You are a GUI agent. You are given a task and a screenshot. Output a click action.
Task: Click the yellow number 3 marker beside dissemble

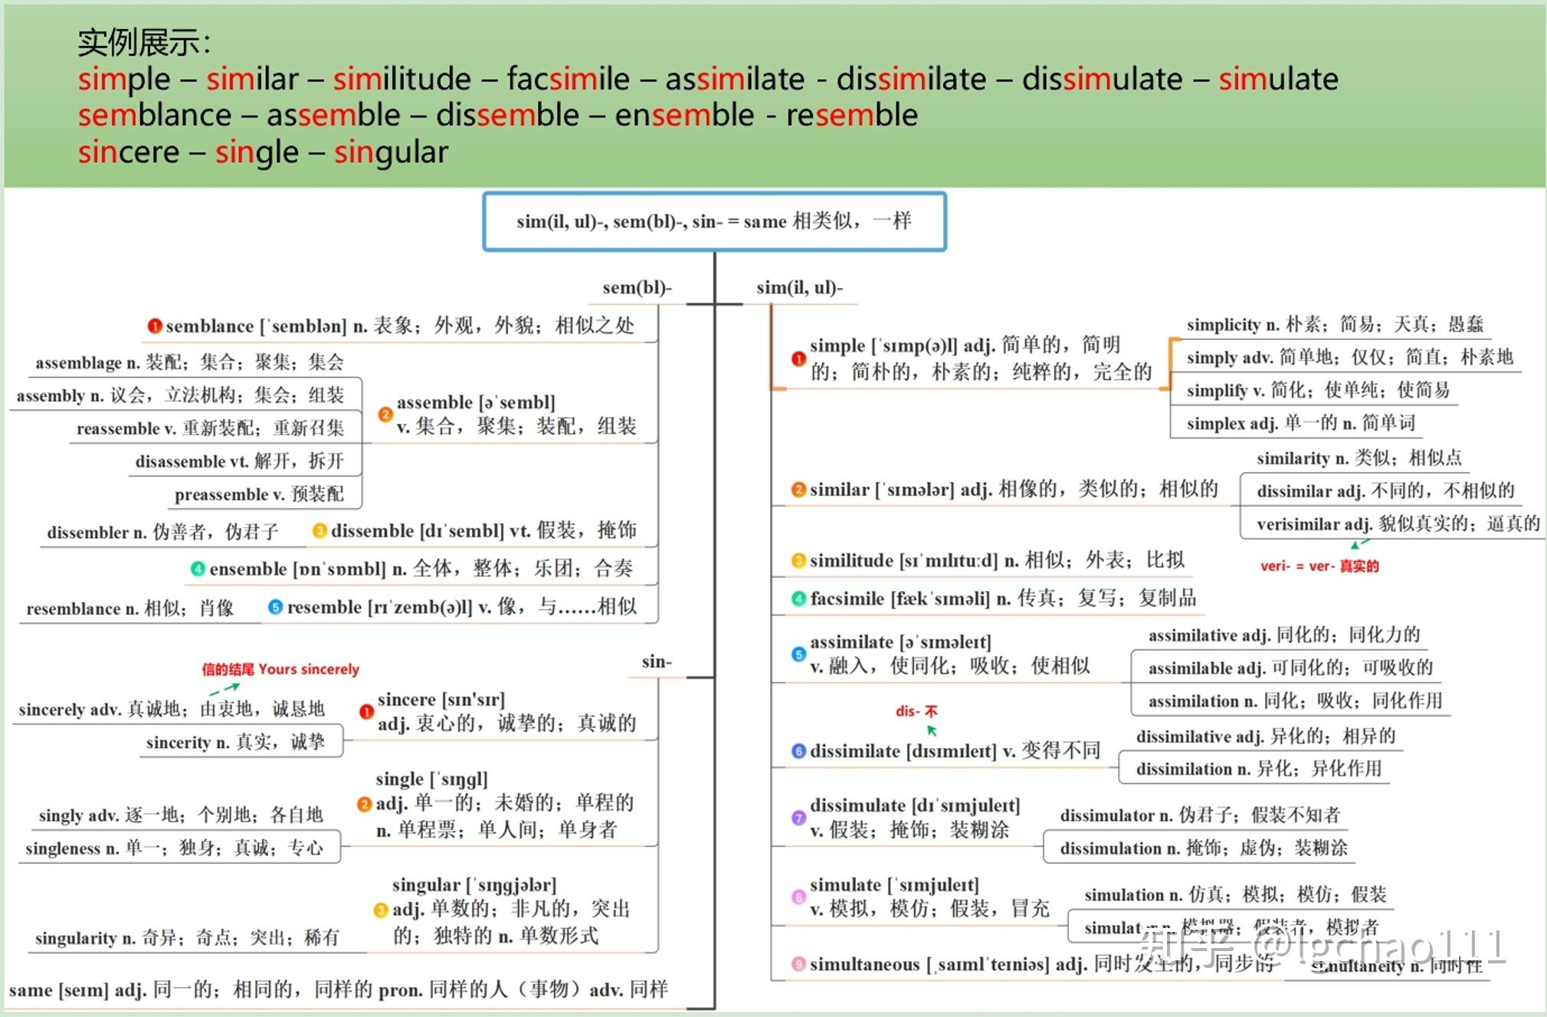pyautogui.click(x=320, y=530)
